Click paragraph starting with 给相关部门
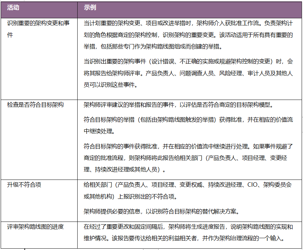This screenshot has width=303, height=250. [x=187, y=190]
